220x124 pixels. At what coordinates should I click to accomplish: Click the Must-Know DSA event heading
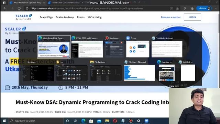point(92,102)
